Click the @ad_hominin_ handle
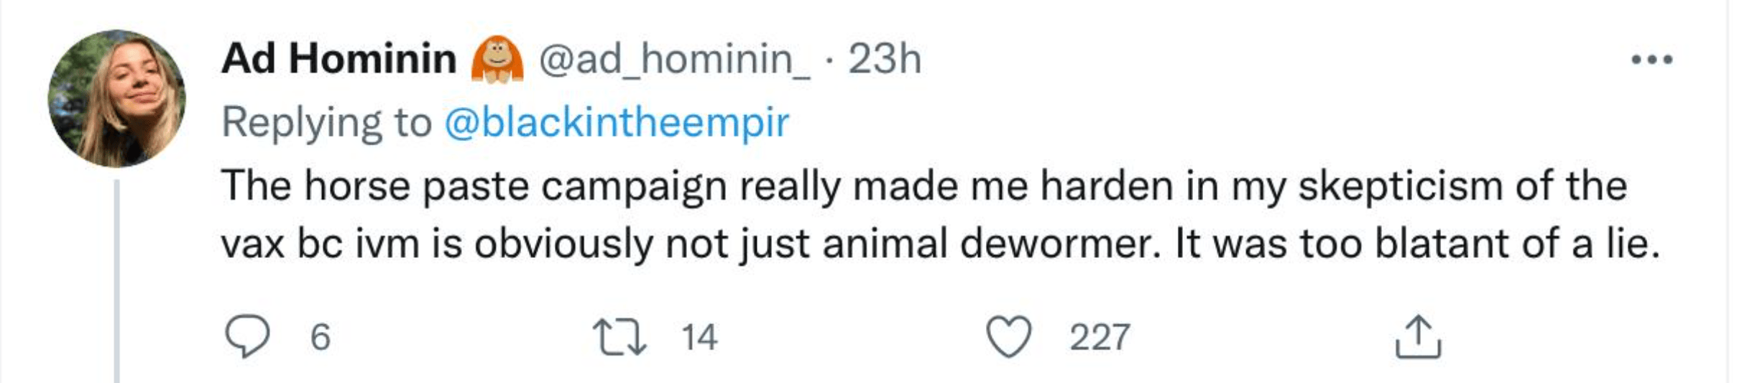The image size is (1742, 383). [x=674, y=60]
